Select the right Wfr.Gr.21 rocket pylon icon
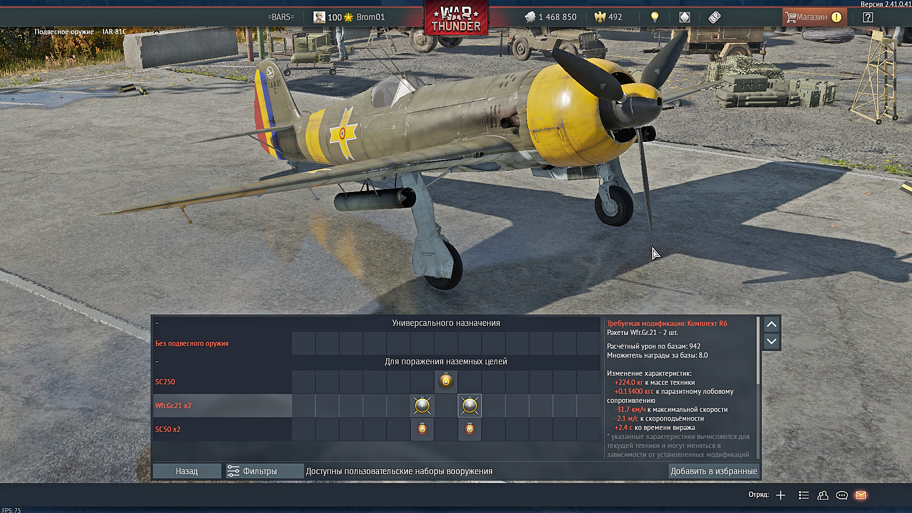This screenshot has width=912, height=513. [470, 406]
